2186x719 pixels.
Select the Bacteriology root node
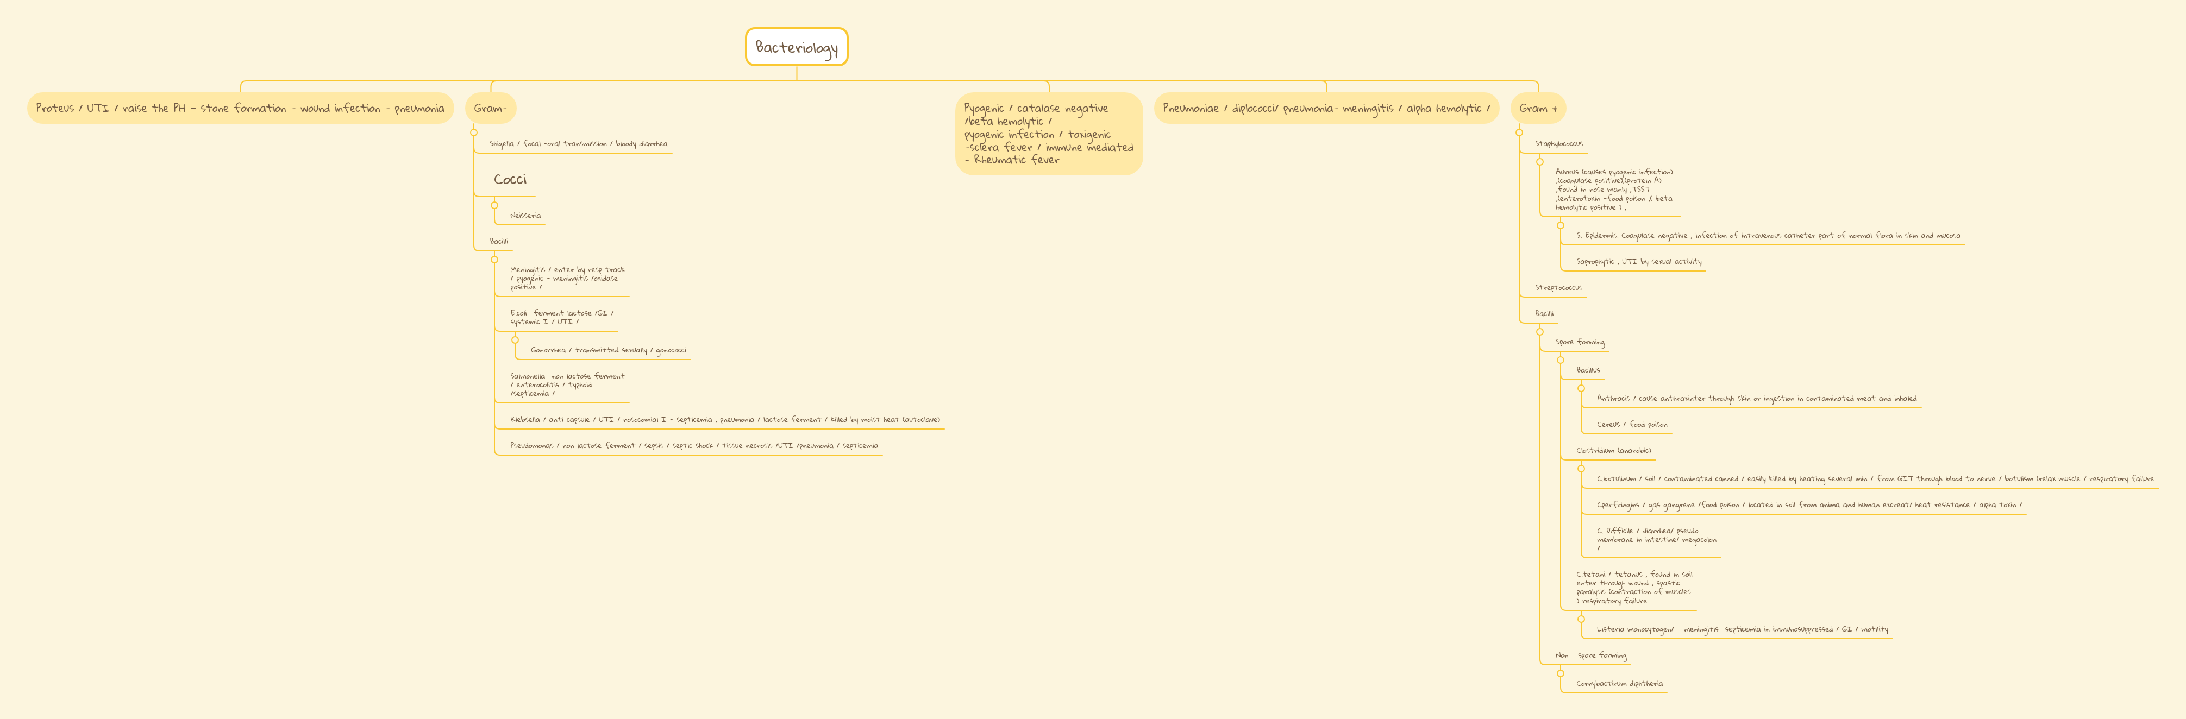(796, 47)
